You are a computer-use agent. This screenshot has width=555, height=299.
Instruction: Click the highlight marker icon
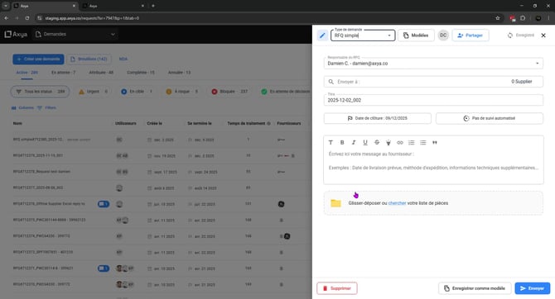[x=388, y=143]
